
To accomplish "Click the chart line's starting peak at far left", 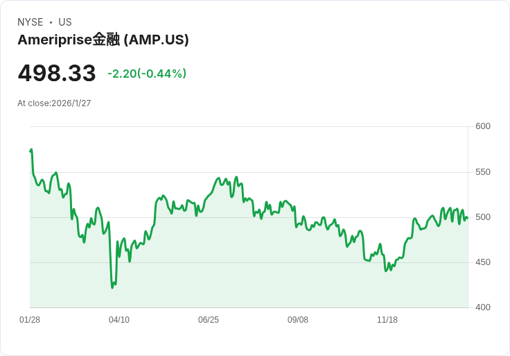I will pyautogui.click(x=31, y=150).
